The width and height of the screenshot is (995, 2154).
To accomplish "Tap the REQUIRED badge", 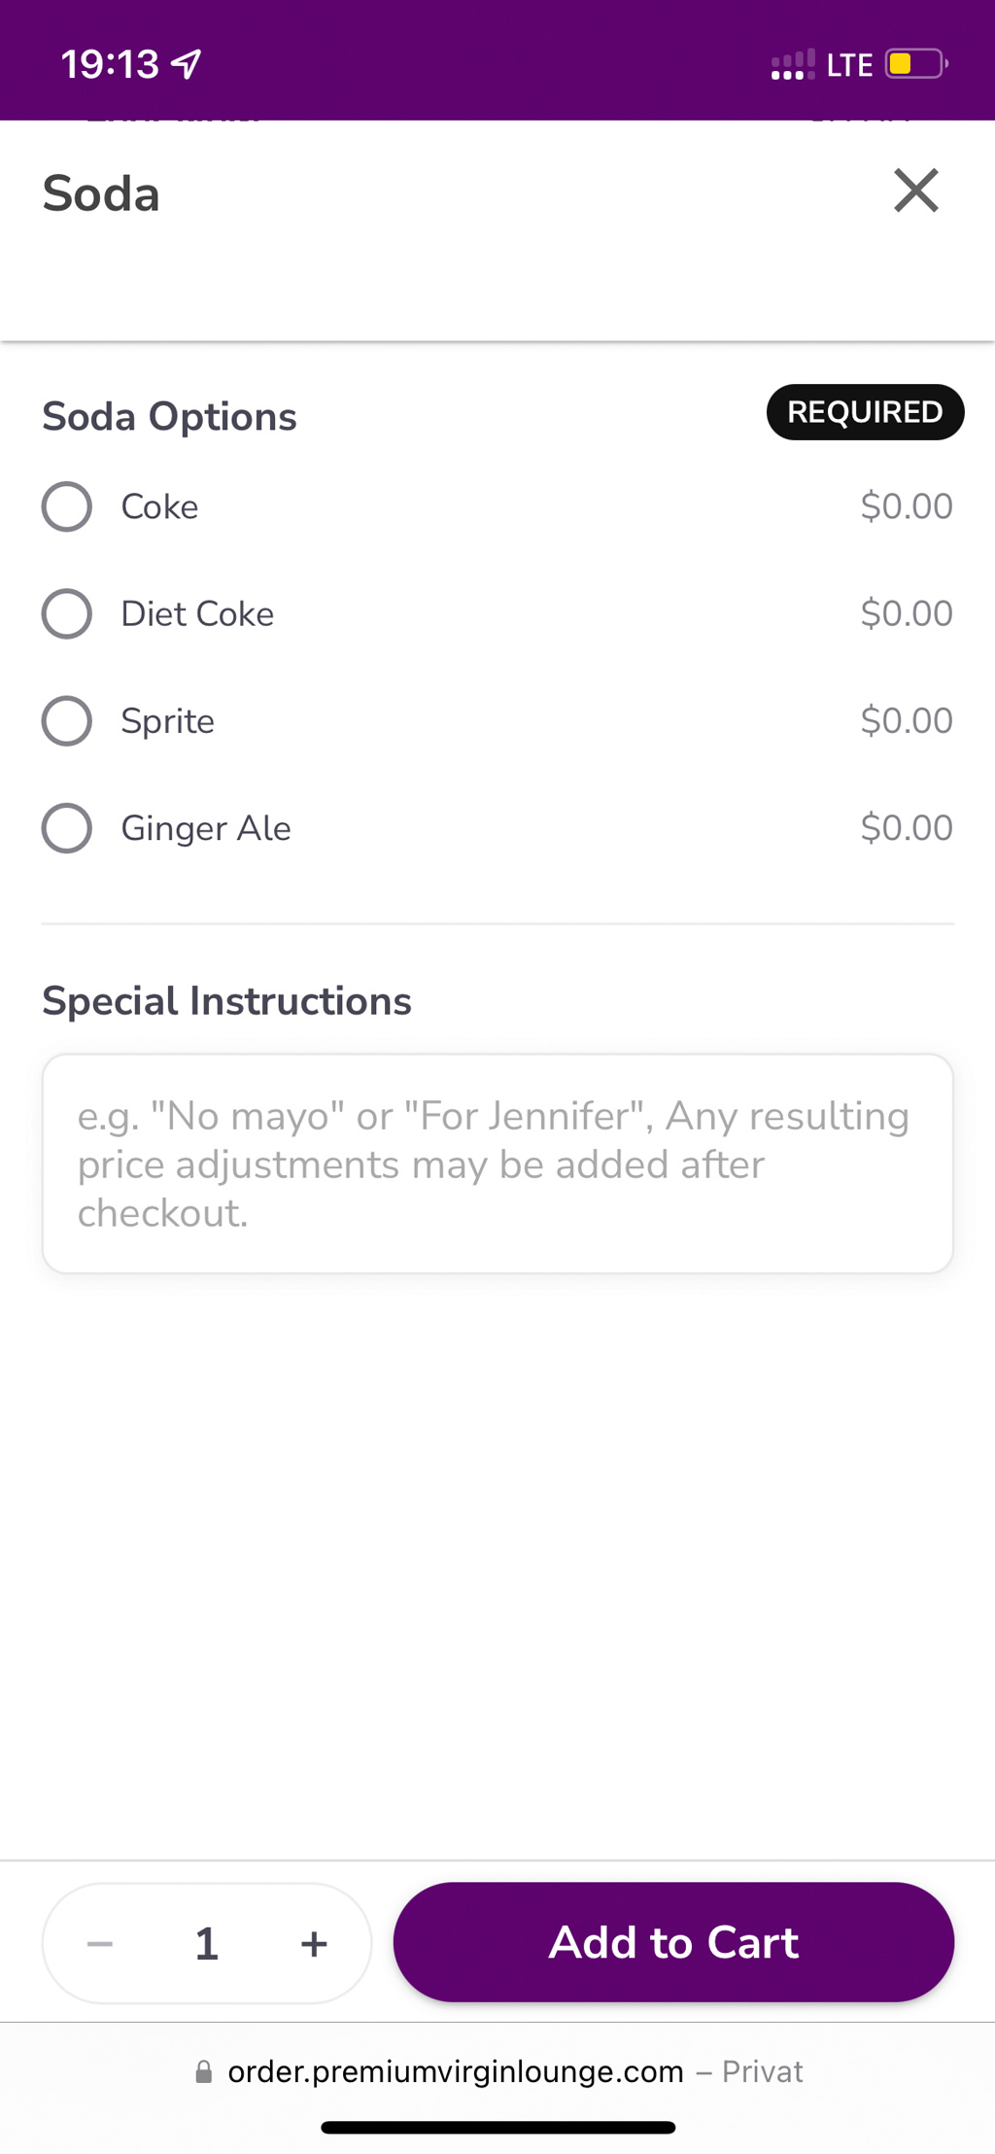I will [865, 412].
